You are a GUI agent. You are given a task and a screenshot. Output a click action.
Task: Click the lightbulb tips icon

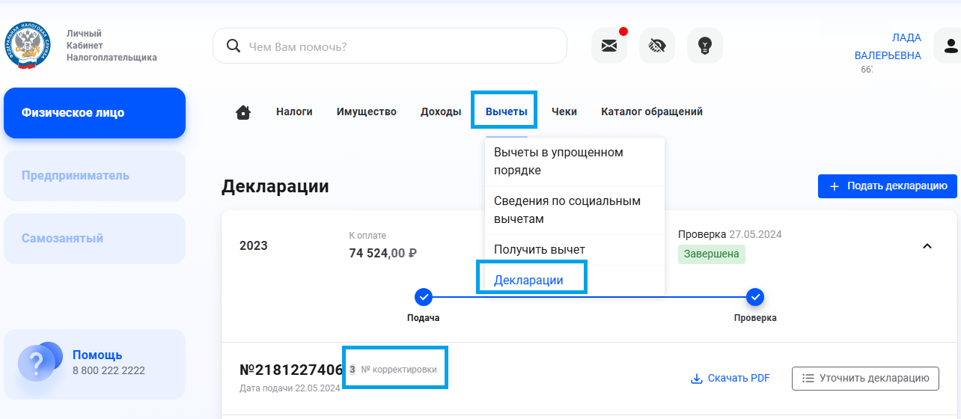[704, 46]
